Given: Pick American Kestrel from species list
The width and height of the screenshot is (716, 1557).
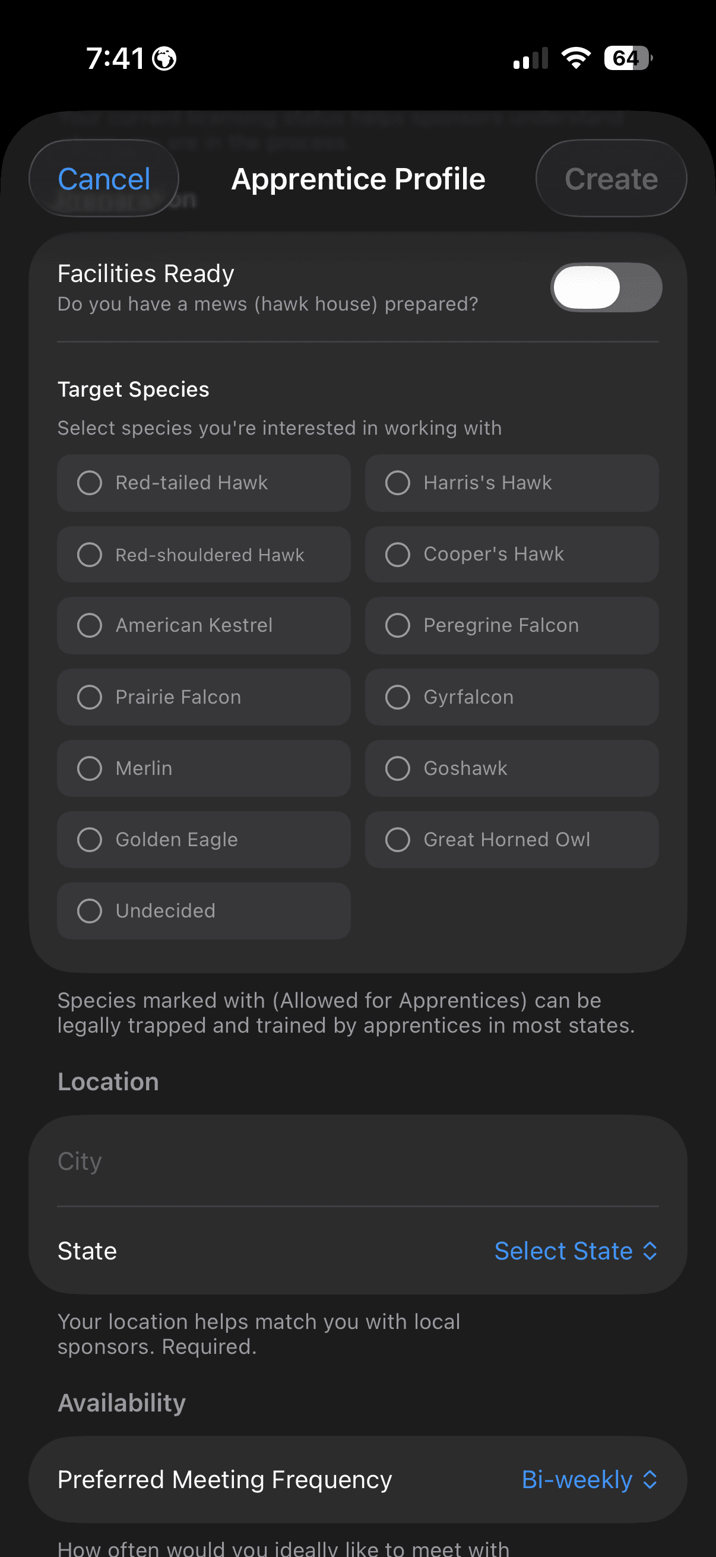Looking at the screenshot, I should coord(204,625).
